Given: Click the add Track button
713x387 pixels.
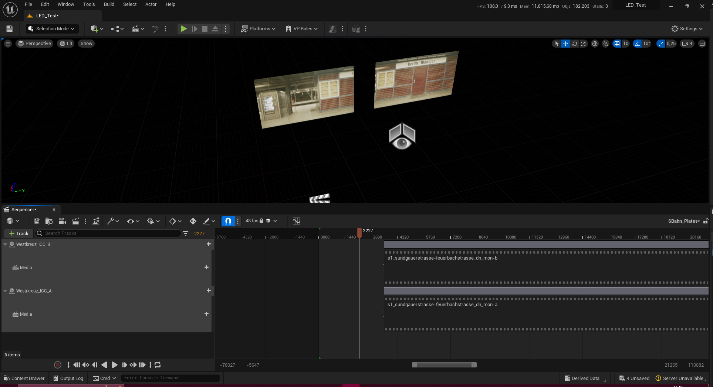Looking at the screenshot, I should [18, 233].
